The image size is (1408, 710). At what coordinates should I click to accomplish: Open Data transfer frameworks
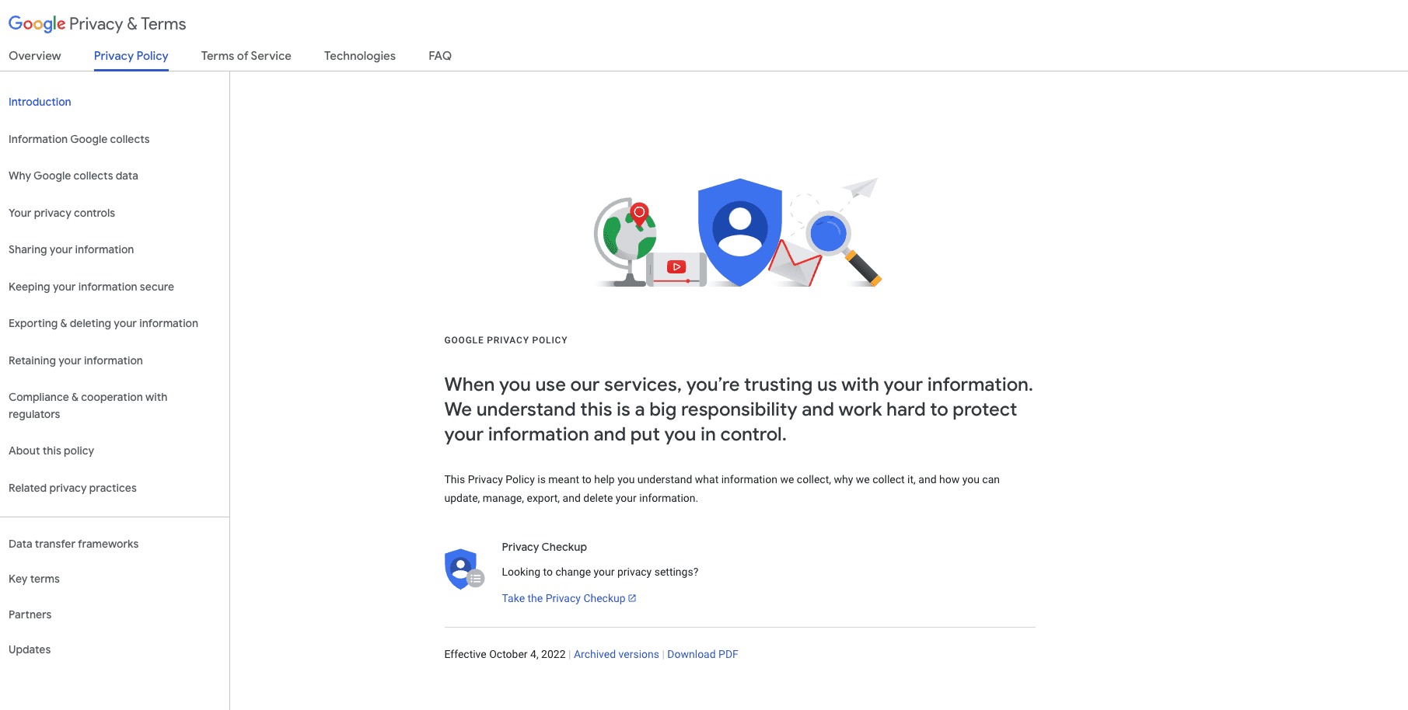tap(73, 544)
